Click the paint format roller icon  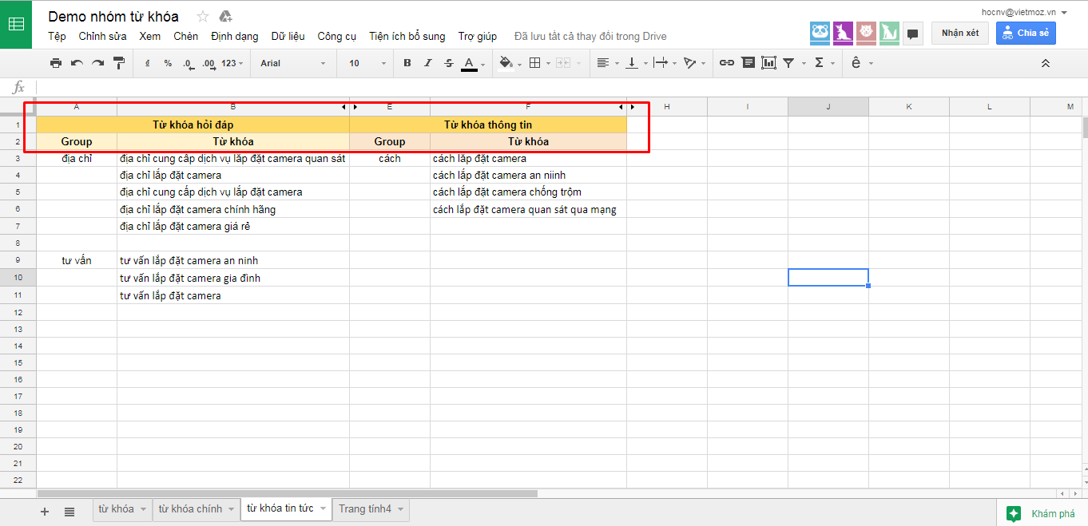(119, 63)
